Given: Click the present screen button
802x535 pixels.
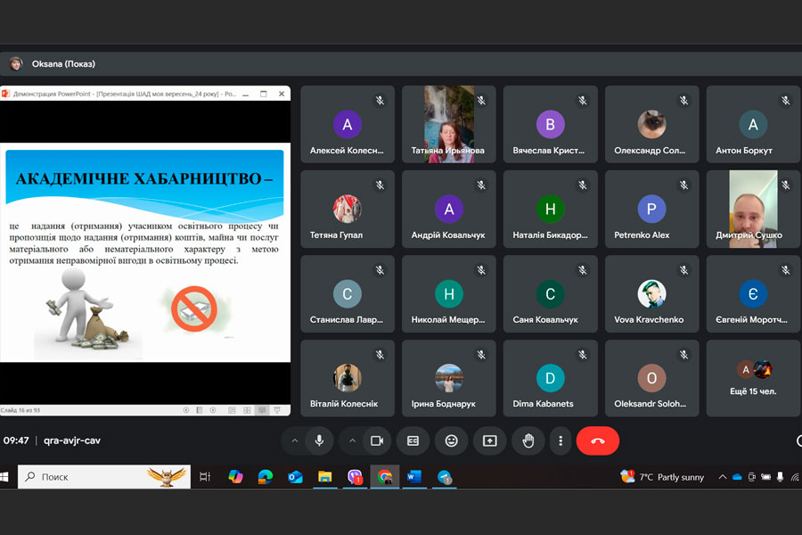Looking at the screenshot, I should pyautogui.click(x=489, y=440).
